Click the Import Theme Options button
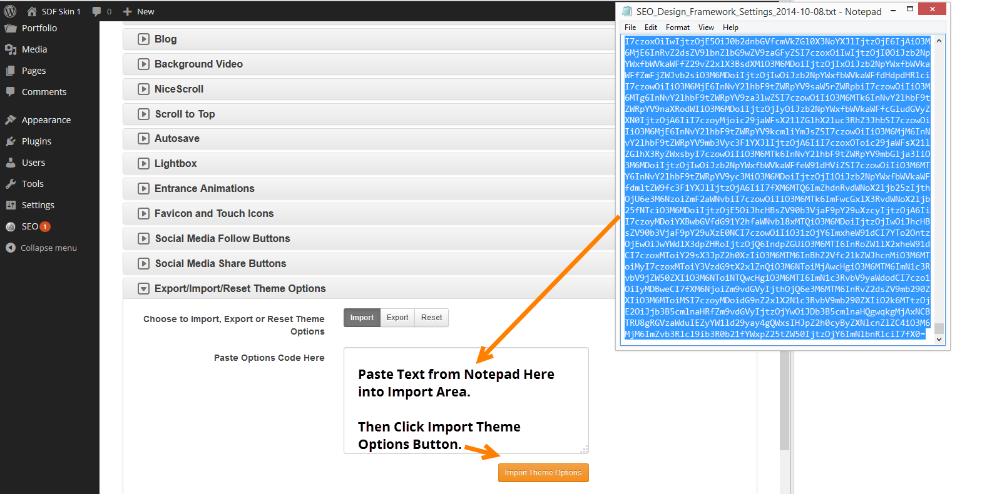 [x=543, y=473]
